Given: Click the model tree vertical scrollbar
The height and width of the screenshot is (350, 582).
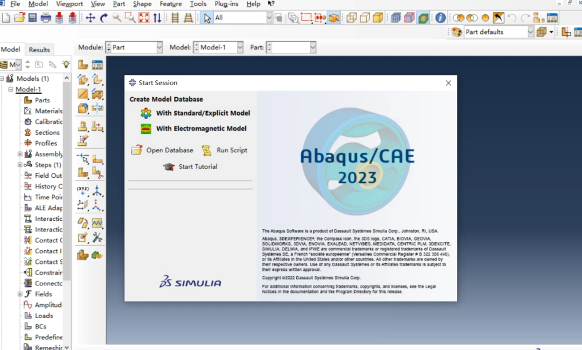Looking at the screenshot, I should pyautogui.click(x=66, y=181).
